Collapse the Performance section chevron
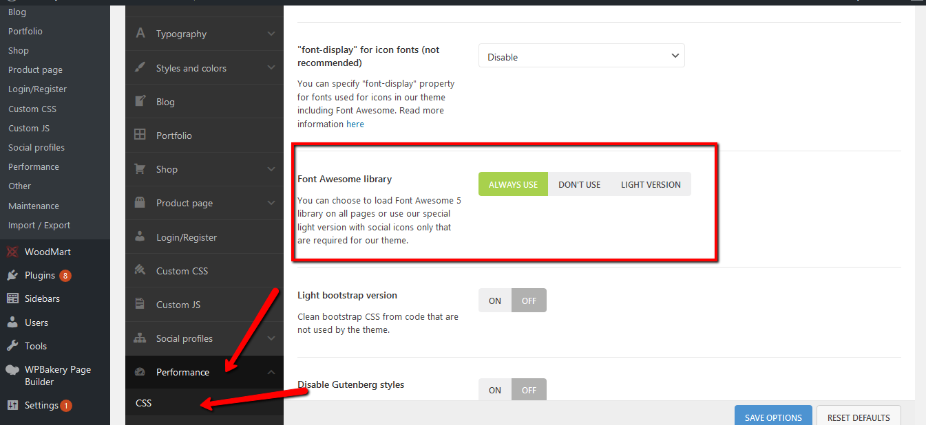926x425 pixels. [271, 372]
